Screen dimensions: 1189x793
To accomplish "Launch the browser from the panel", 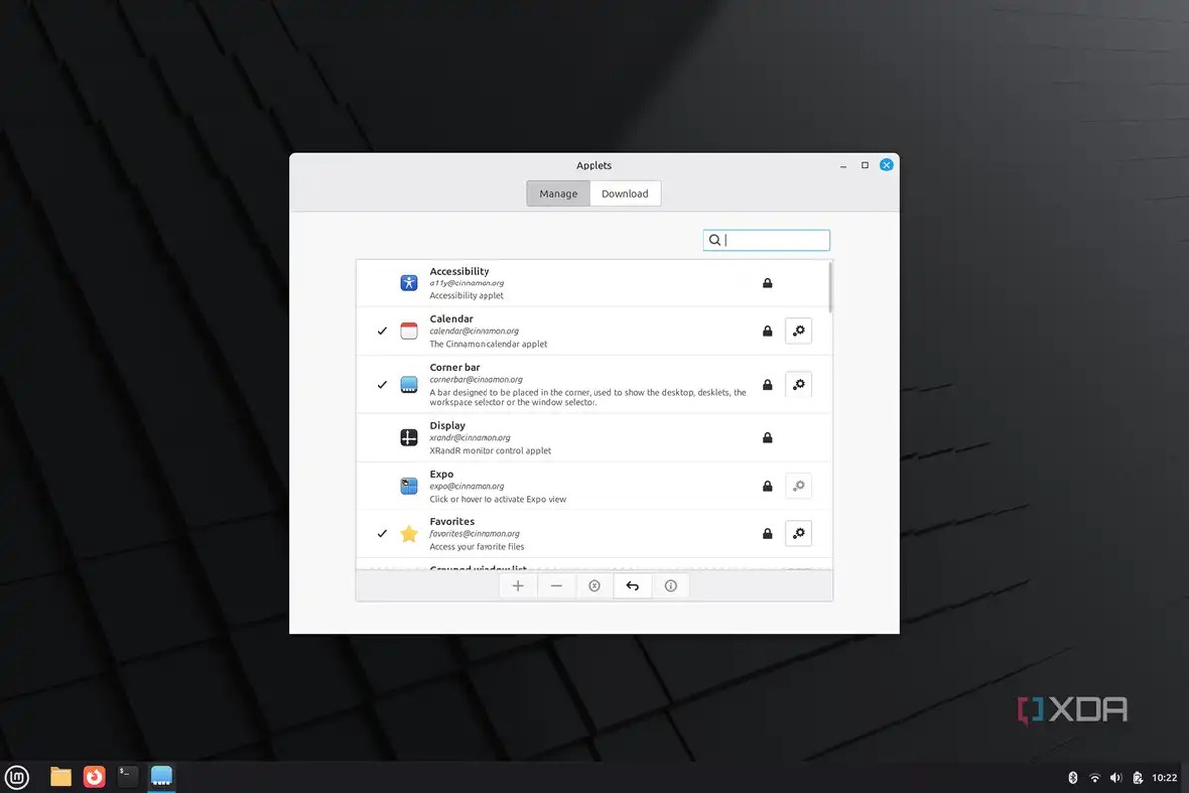I will [94, 777].
